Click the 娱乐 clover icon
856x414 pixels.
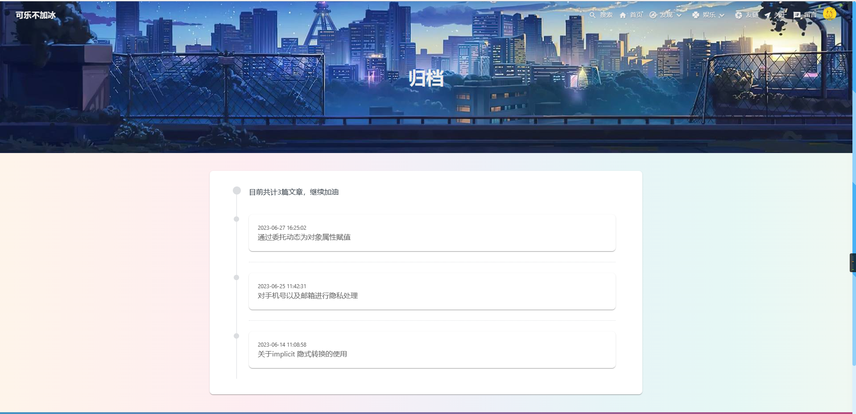coord(695,15)
